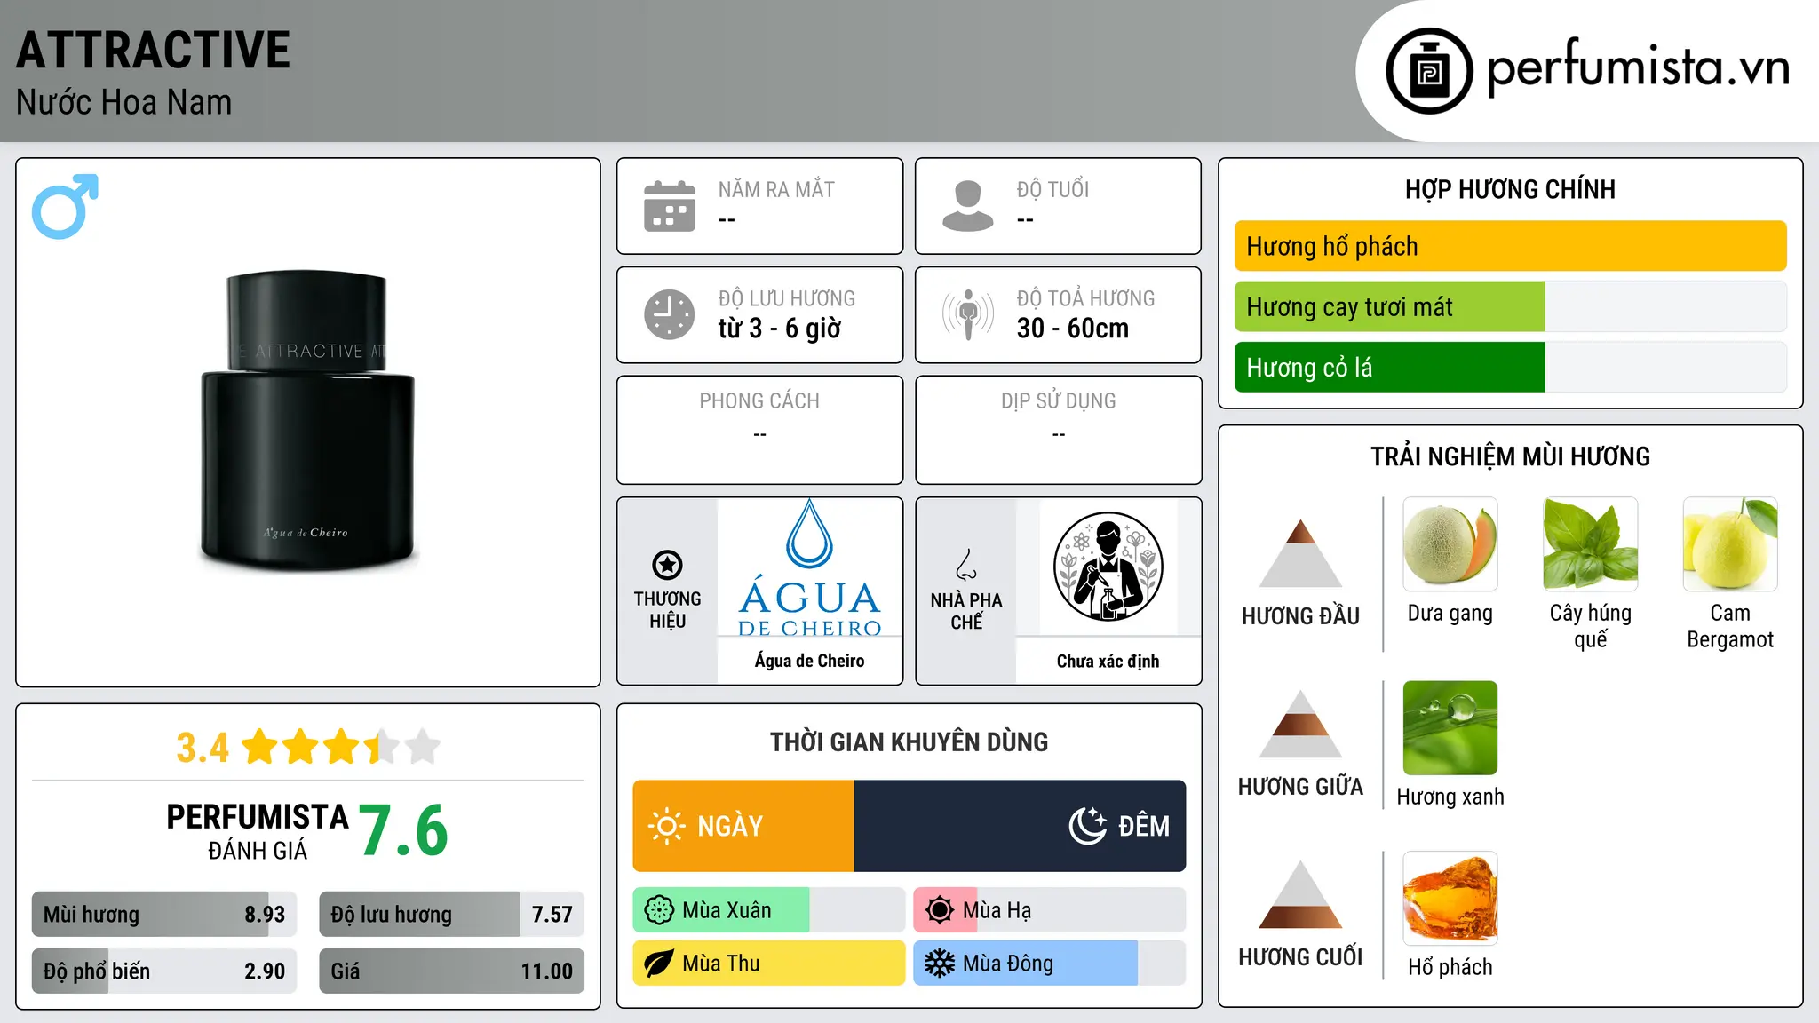The width and height of the screenshot is (1819, 1023).
Task: Click the yellow star rating row
Action: 341,747
